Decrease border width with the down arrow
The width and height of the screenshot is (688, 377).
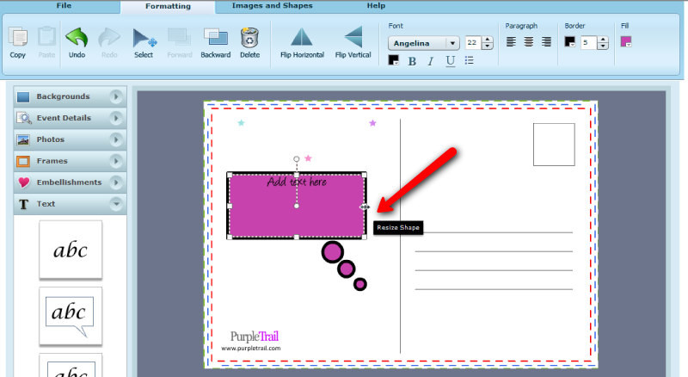(x=603, y=46)
